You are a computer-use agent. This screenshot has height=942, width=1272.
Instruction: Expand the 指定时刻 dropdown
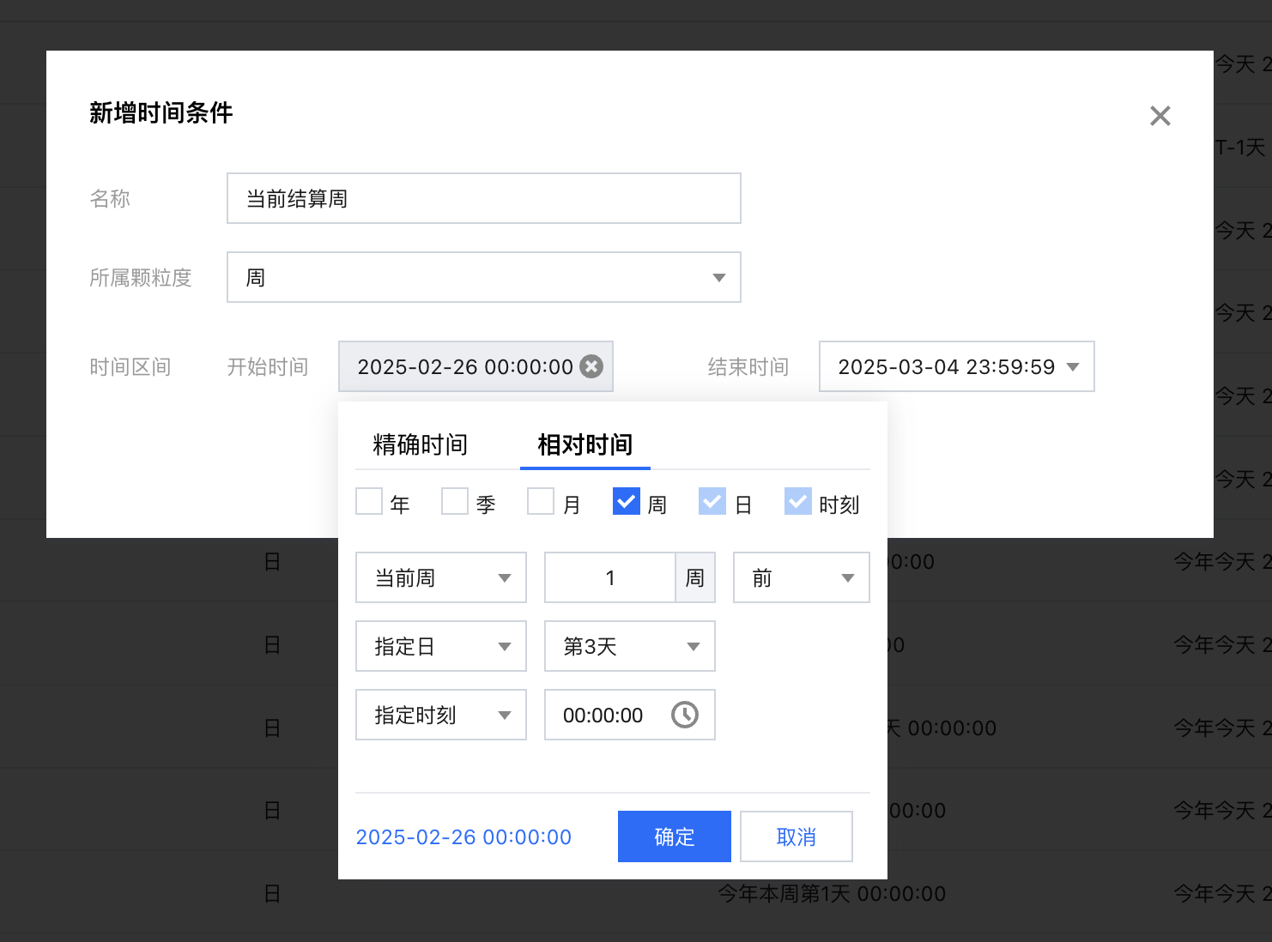(x=440, y=715)
